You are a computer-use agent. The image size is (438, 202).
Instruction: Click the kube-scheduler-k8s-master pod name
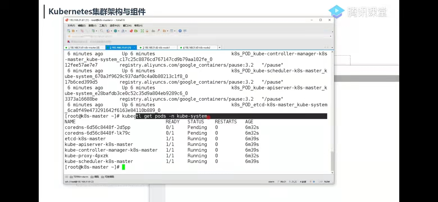pyautogui.click(x=99, y=161)
